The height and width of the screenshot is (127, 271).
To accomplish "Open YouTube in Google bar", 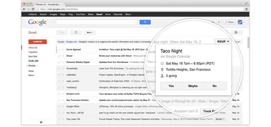I will coord(80,14).
